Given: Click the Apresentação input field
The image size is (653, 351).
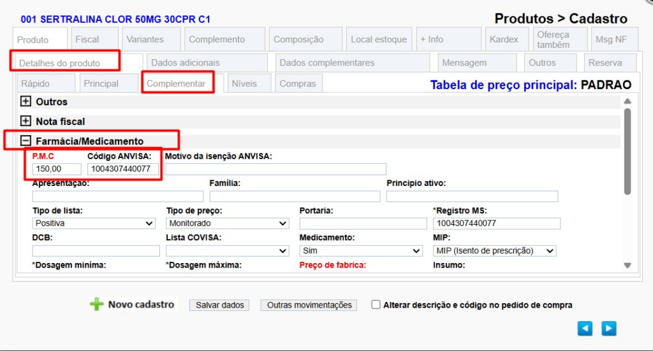Looking at the screenshot, I should (118, 196).
